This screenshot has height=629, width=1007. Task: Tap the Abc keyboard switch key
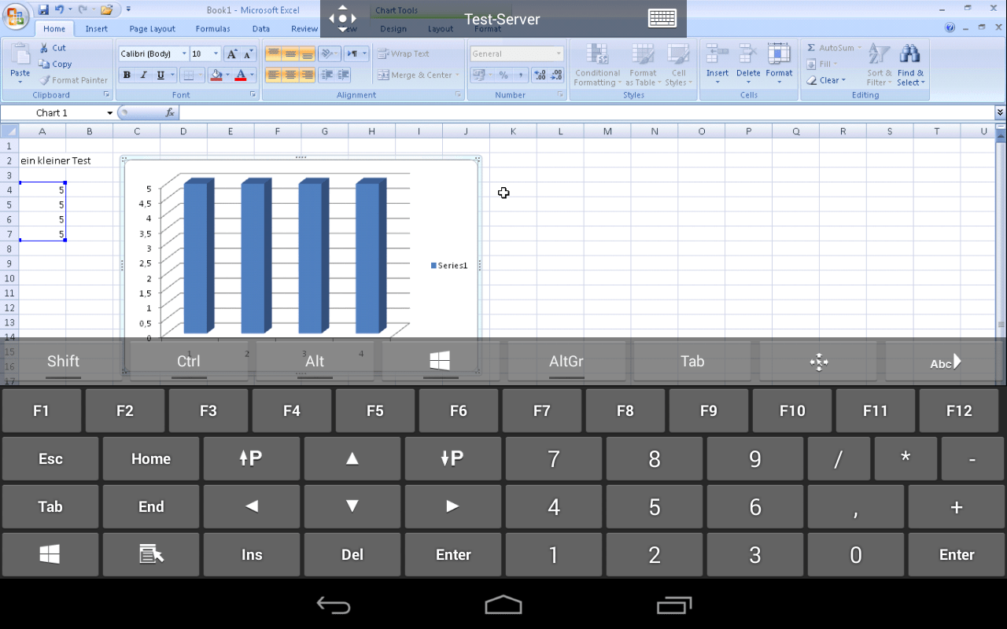coord(945,362)
